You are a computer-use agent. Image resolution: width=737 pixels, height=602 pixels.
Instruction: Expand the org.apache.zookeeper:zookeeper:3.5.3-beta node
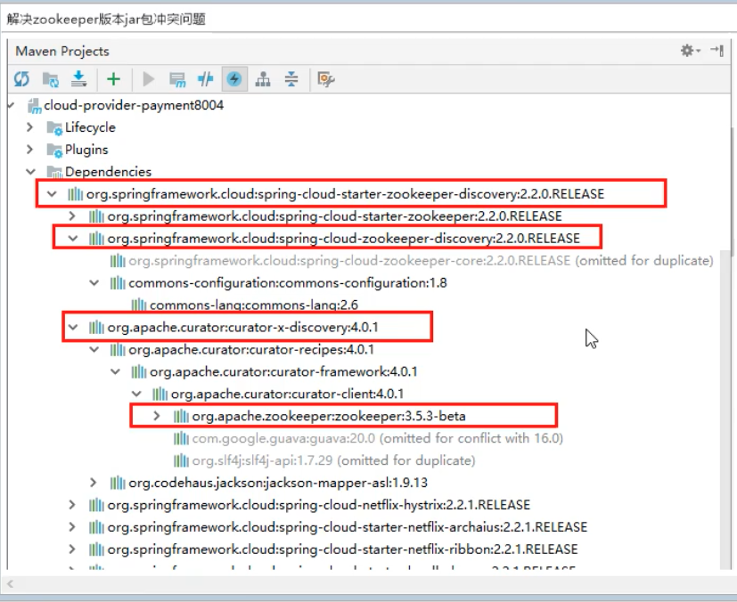(158, 416)
